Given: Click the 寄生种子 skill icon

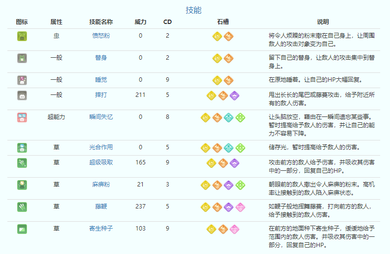Looking at the screenshot, I should click(22, 229).
